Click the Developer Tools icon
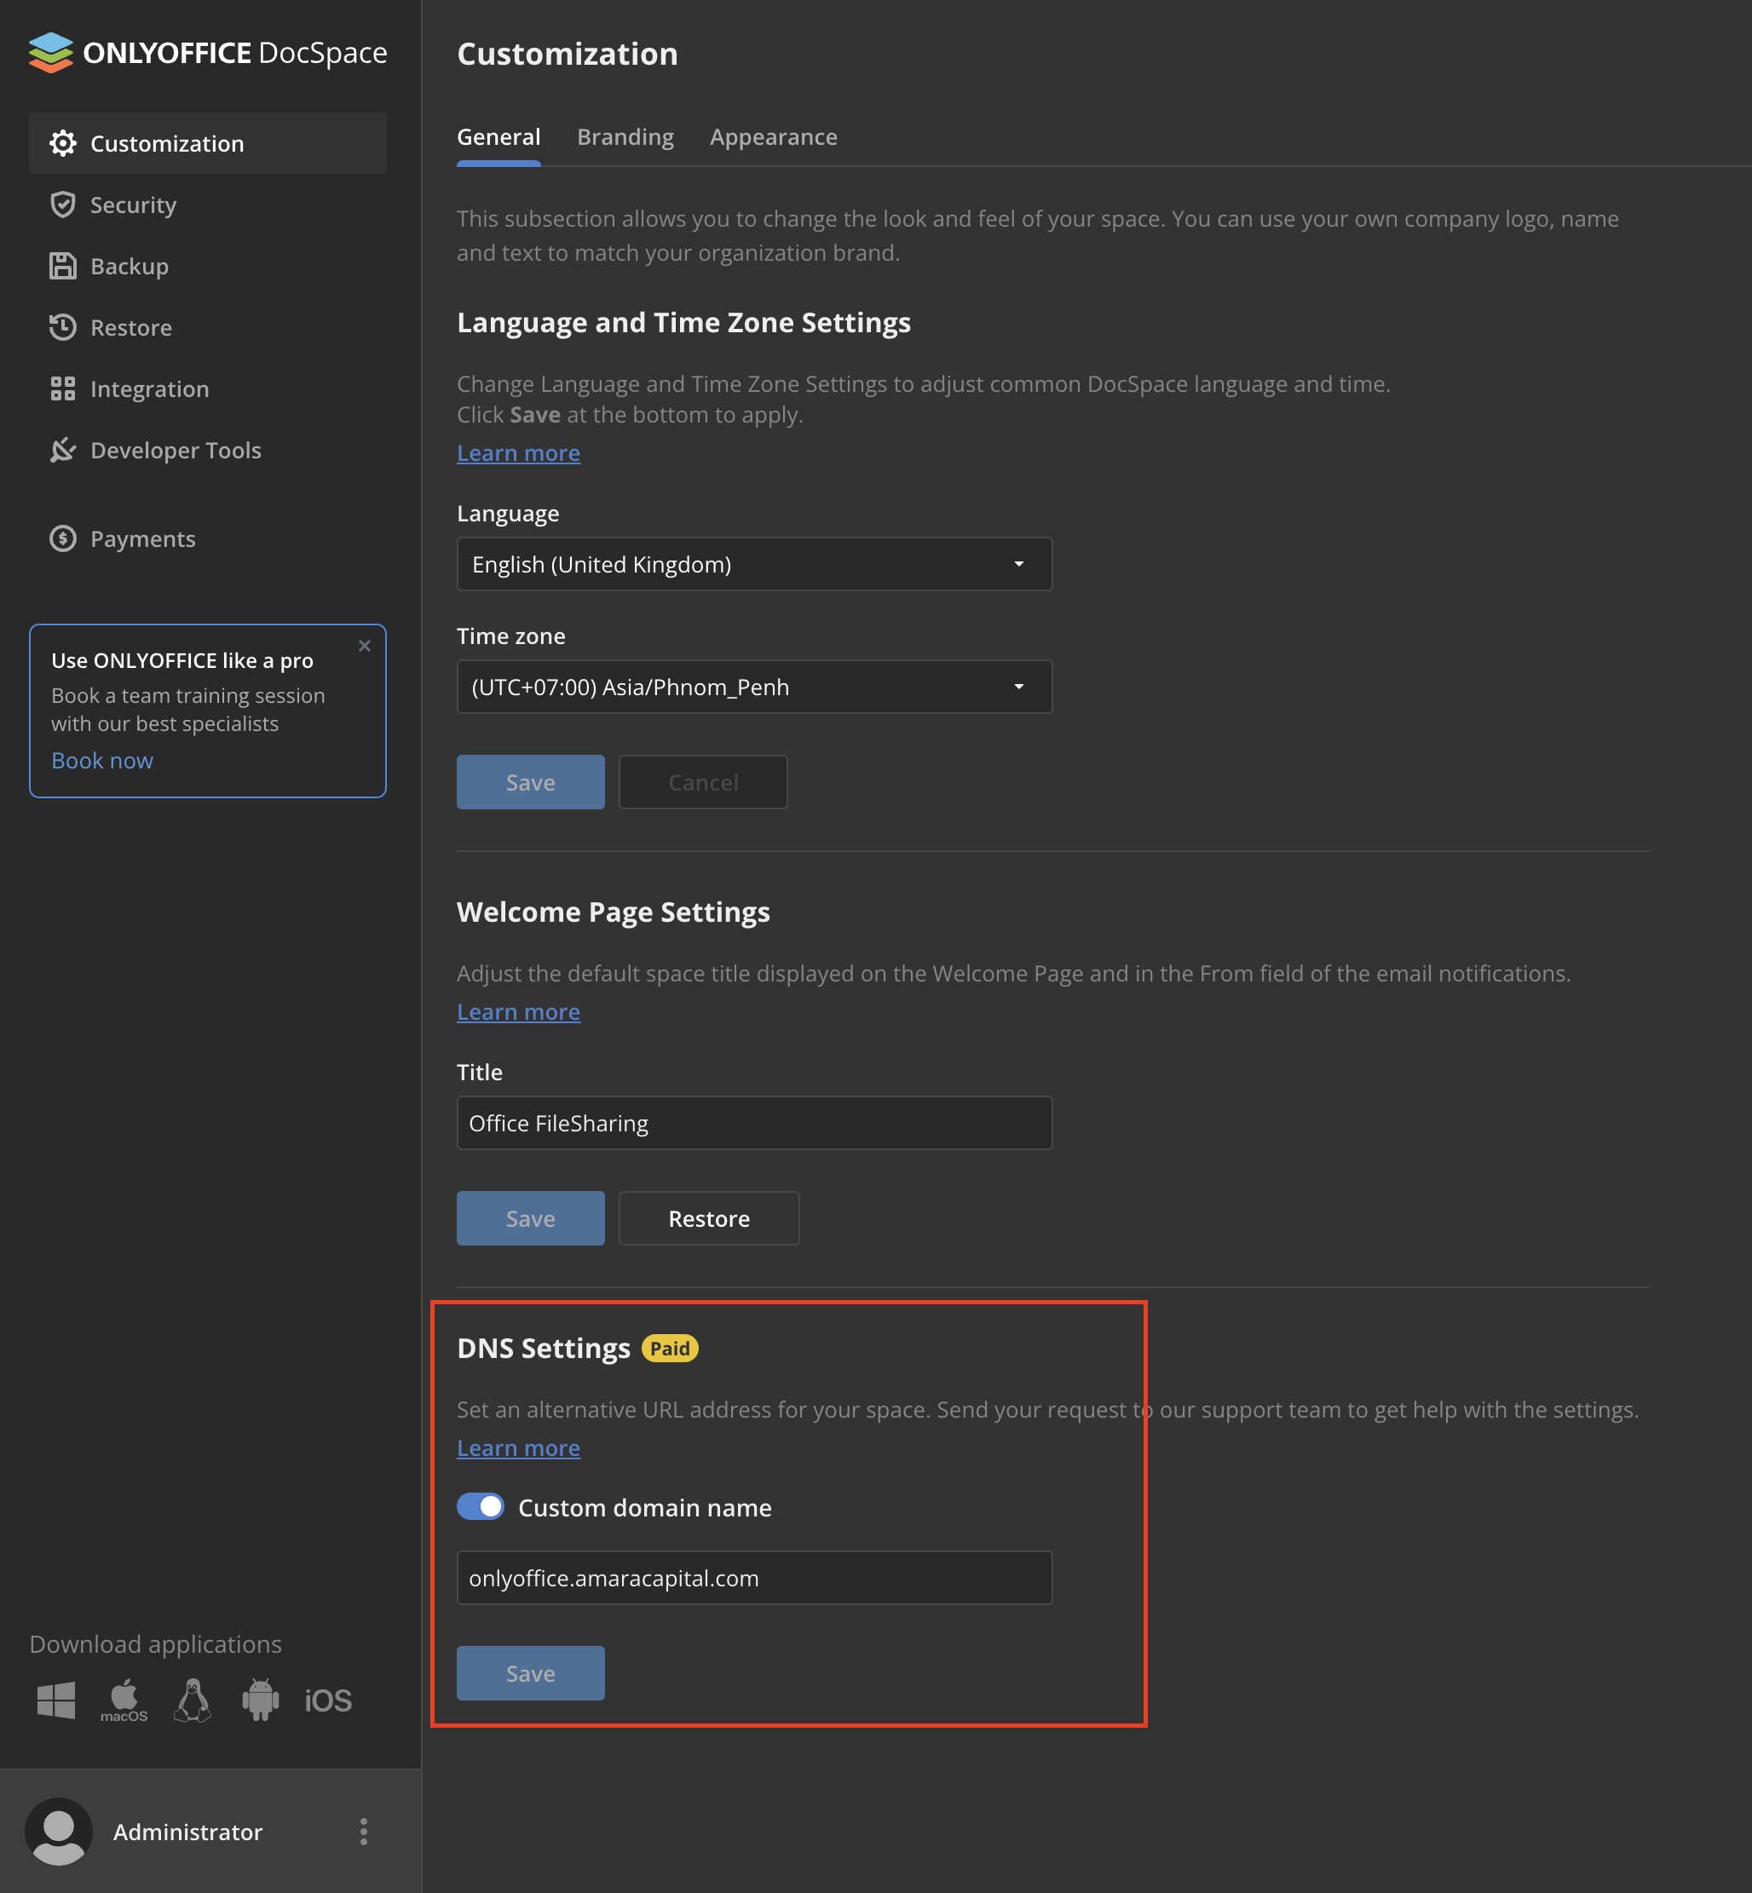Screen dimensions: 1752x1893 (62, 451)
